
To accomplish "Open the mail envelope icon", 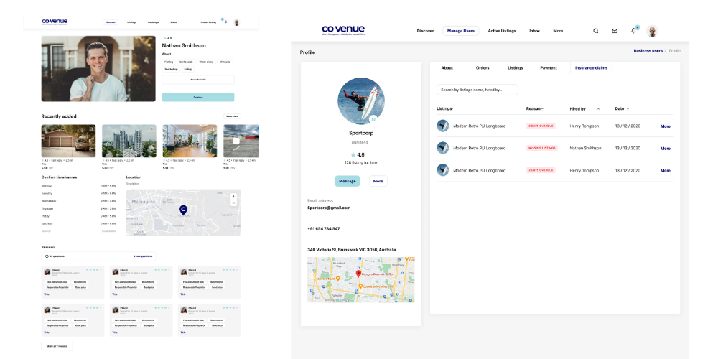I will pos(615,31).
